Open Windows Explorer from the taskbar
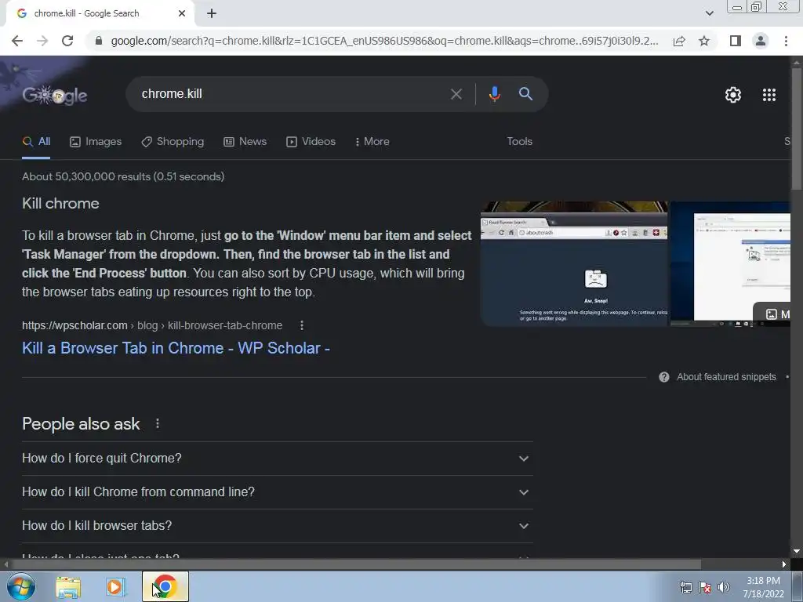This screenshot has height=602, width=803. coord(68,587)
